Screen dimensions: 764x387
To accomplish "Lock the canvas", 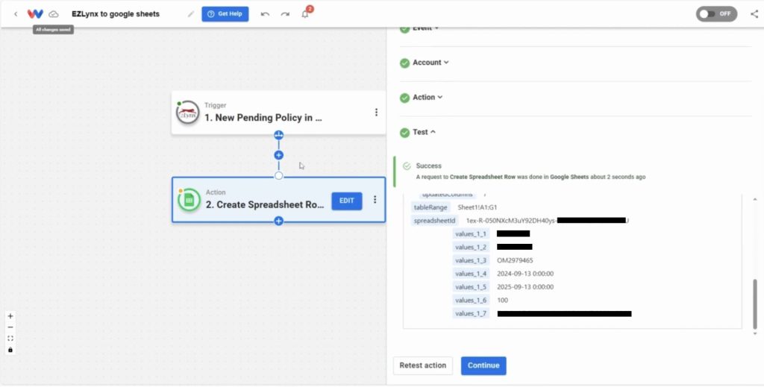I will click(x=10, y=350).
